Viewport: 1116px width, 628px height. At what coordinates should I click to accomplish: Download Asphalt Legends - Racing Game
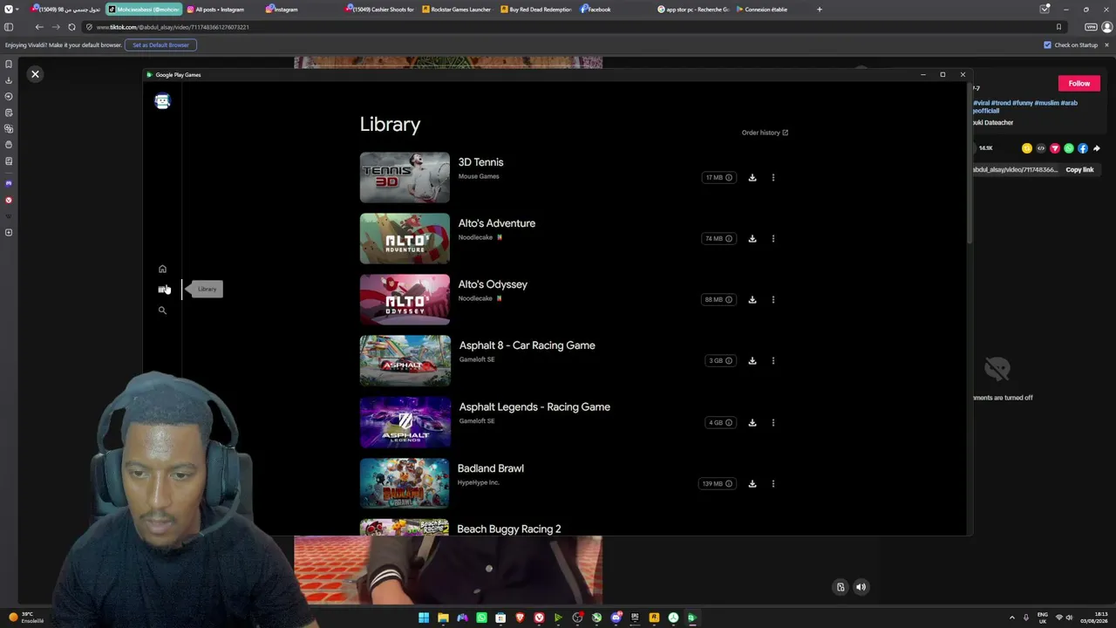[x=752, y=423]
